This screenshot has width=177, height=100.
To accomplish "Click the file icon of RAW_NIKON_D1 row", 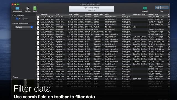I will [38, 32].
